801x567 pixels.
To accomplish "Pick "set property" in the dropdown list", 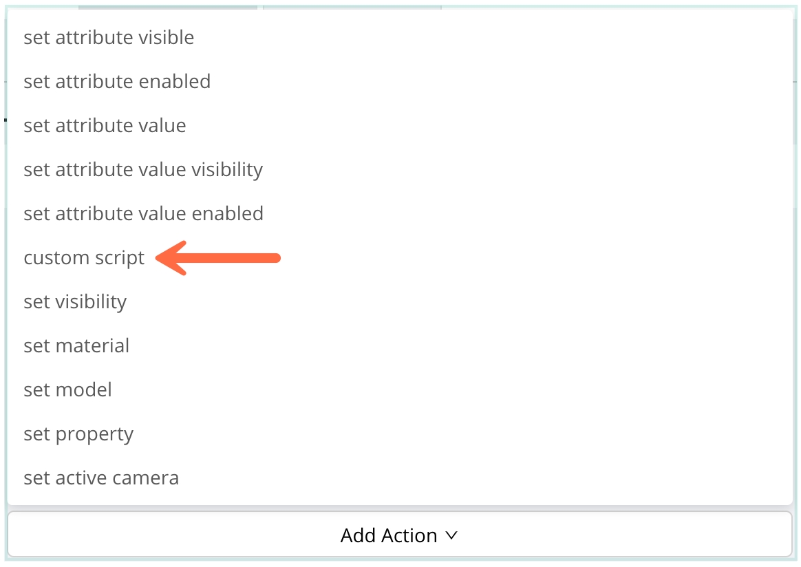I will pyautogui.click(x=78, y=434).
